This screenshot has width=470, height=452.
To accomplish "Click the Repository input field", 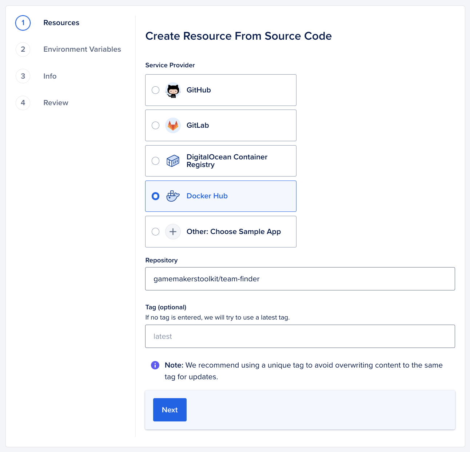I will click(x=300, y=279).
